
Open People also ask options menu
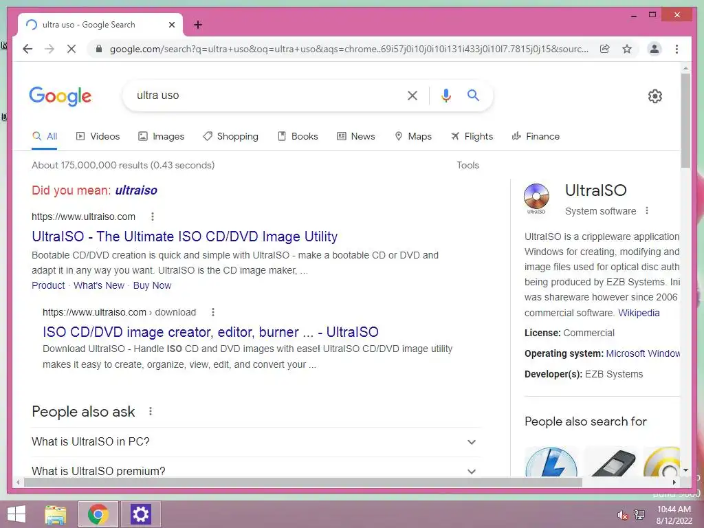pyautogui.click(x=151, y=411)
